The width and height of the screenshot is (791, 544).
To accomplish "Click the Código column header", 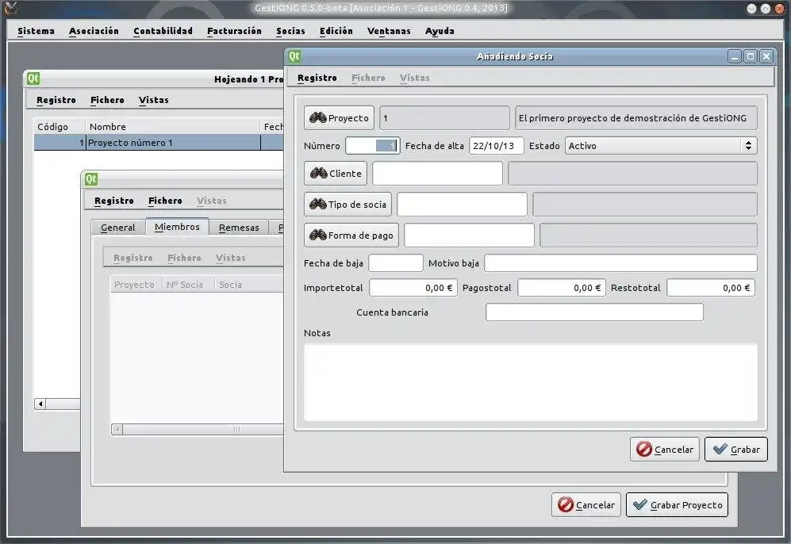I will click(x=59, y=127).
